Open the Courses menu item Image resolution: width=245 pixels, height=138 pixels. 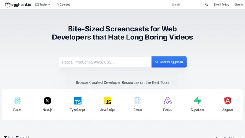63,5
